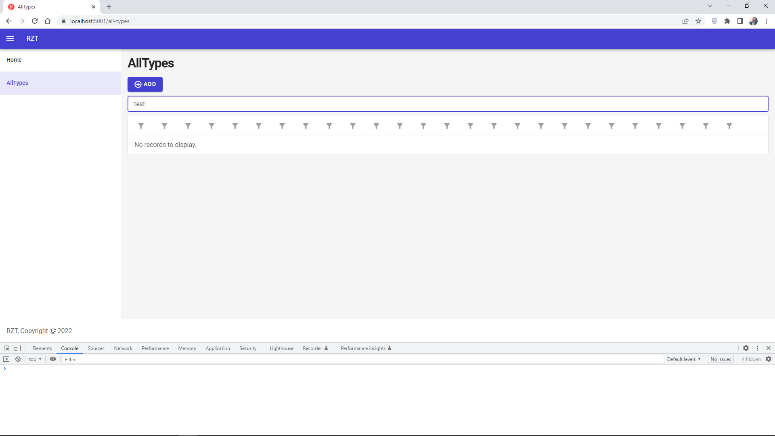
Task: Switch to the Console tab
Action: [x=70, y=348]
